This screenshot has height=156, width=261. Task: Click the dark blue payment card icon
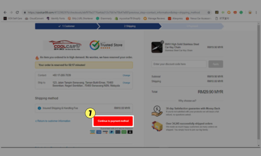[x=118, y=132]
